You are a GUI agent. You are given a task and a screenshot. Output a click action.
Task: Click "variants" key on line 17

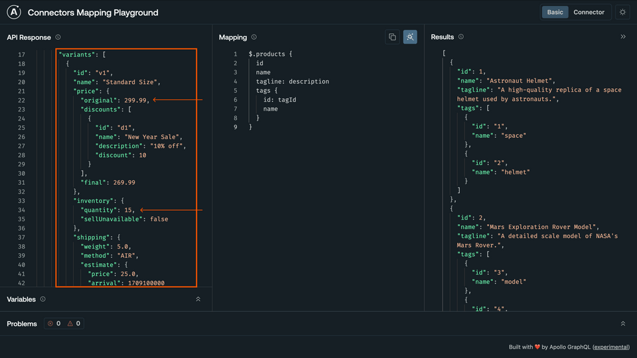tap(77, 54)
